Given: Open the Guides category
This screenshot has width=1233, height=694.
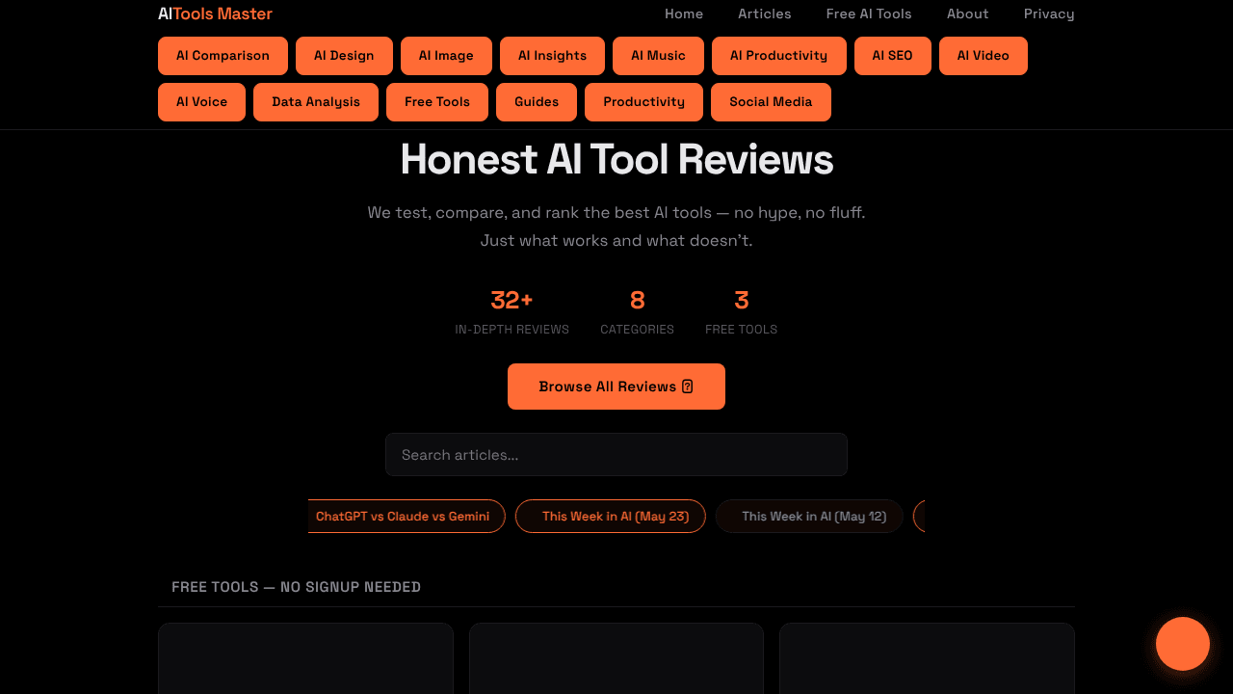Looking at the screenshot, I should coord(537,102).
